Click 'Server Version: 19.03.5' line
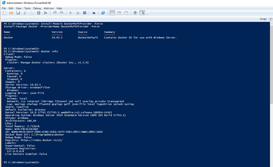 tap(23, 85)
